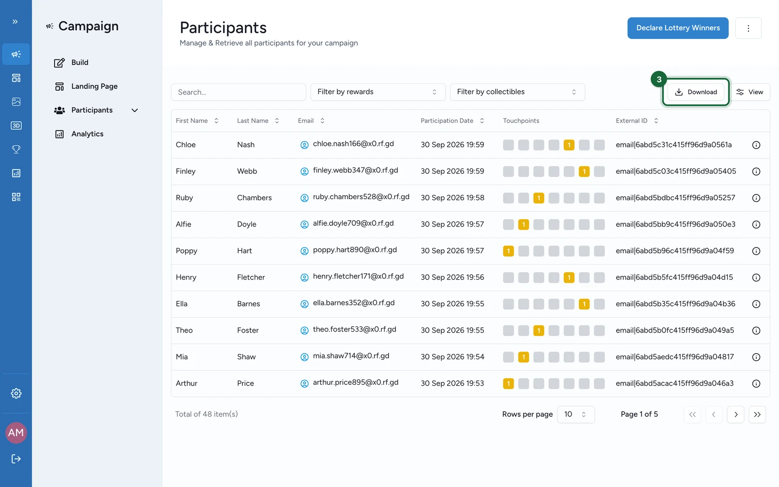
Task: Click the Search input field
Action: [239, 92]
